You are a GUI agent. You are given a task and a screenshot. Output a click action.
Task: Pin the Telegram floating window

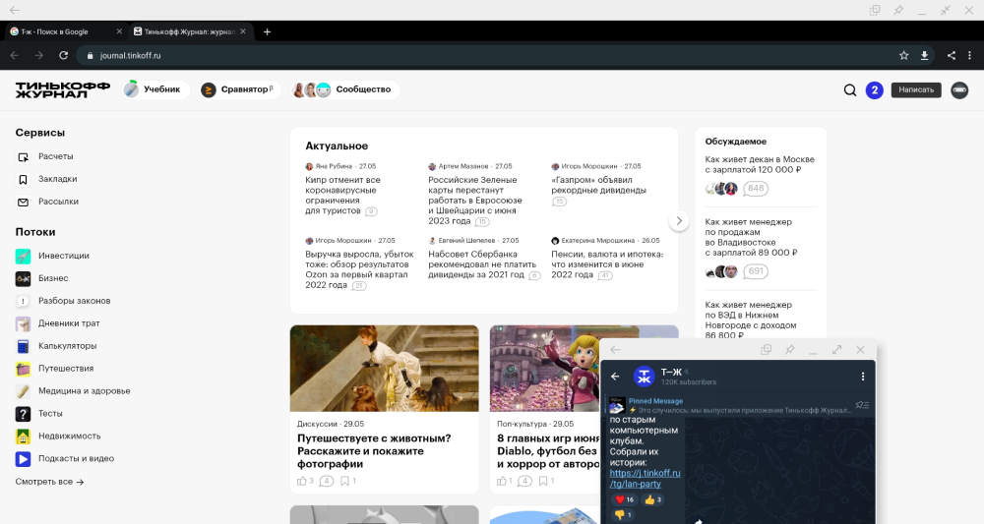(789, 350)
